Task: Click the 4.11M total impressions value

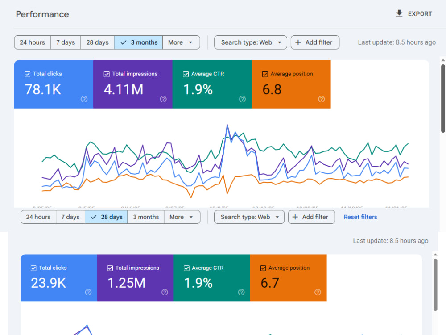Action: [124, 89]
